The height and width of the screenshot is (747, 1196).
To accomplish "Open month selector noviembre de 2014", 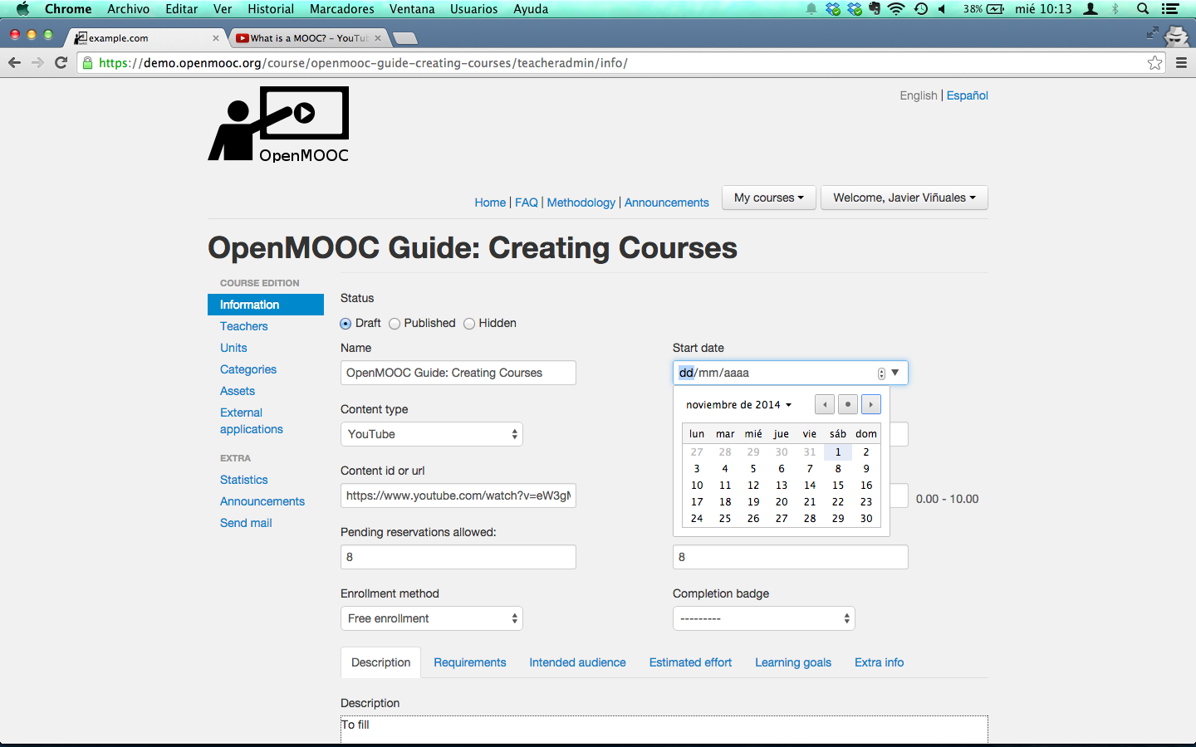I will point(738,405).
